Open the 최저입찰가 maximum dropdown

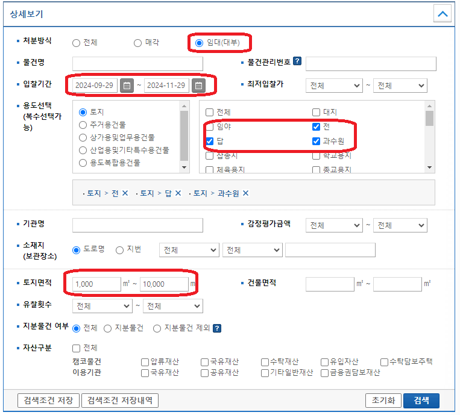coord(400,86)
